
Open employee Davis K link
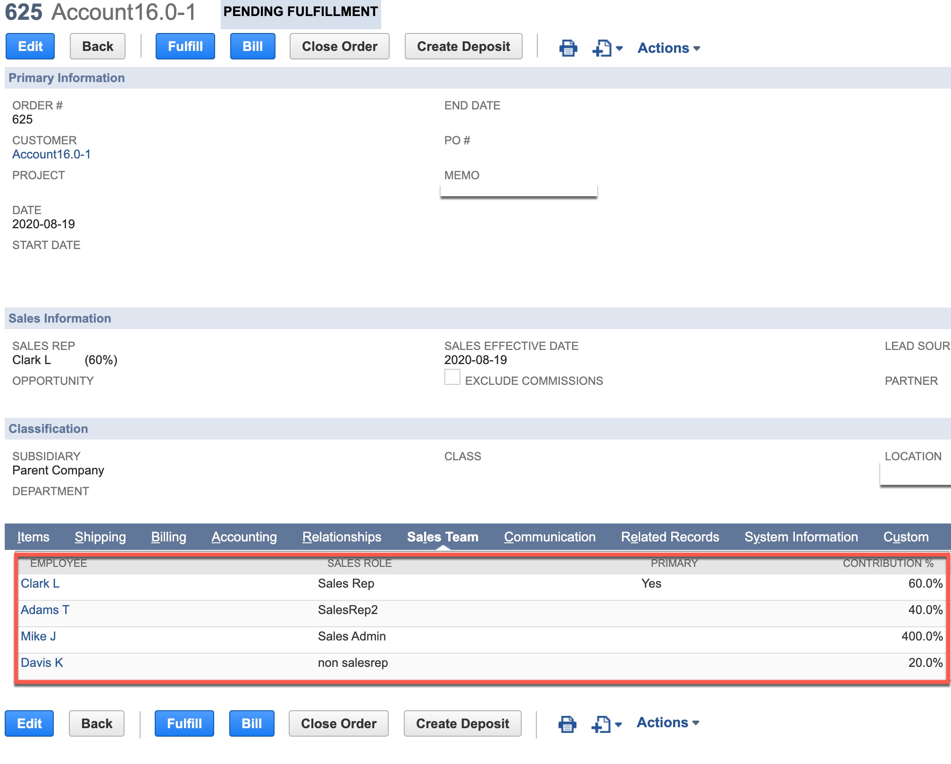tap(42, 663)
